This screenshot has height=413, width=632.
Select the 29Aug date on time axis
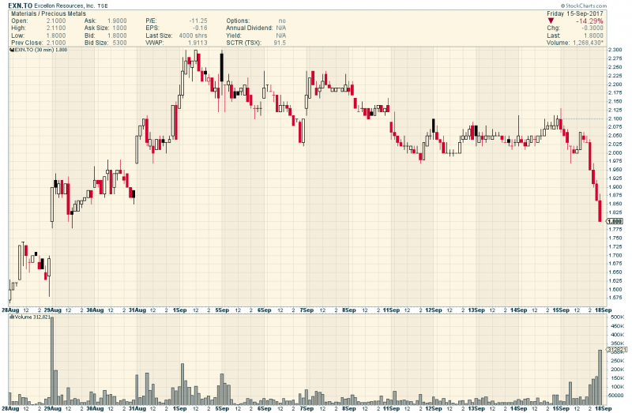(52, 310)
